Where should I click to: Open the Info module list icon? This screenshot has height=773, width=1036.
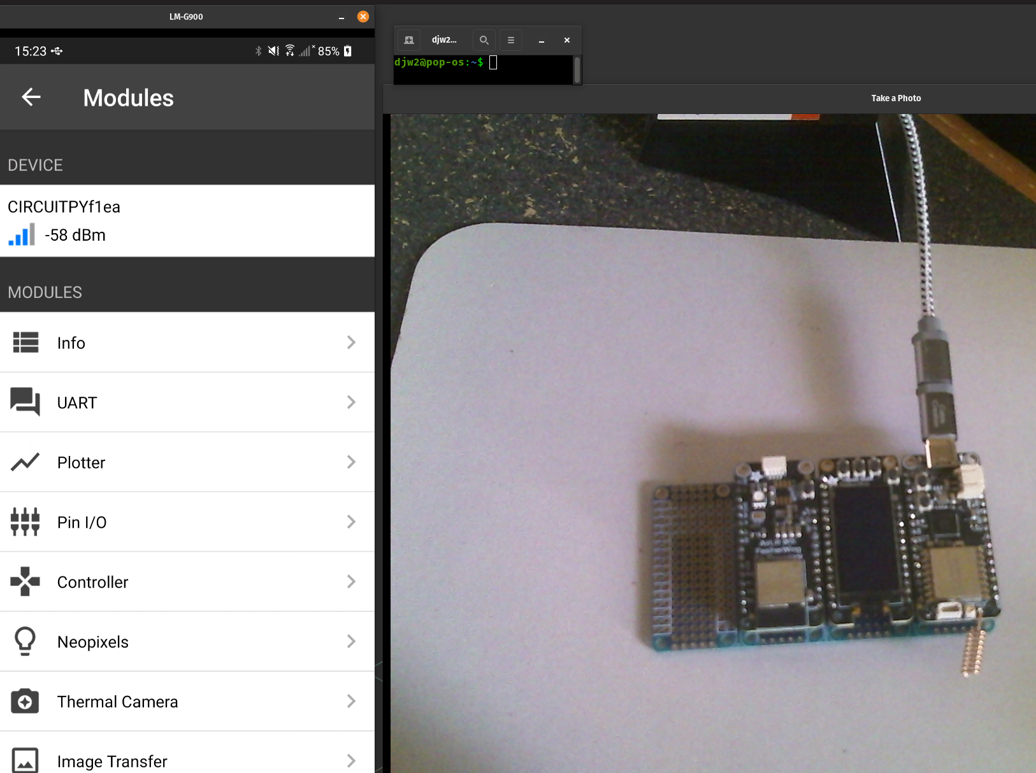pos(25,343)
